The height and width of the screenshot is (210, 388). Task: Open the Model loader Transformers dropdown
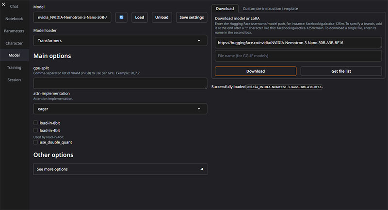click(x=120, y=41)
